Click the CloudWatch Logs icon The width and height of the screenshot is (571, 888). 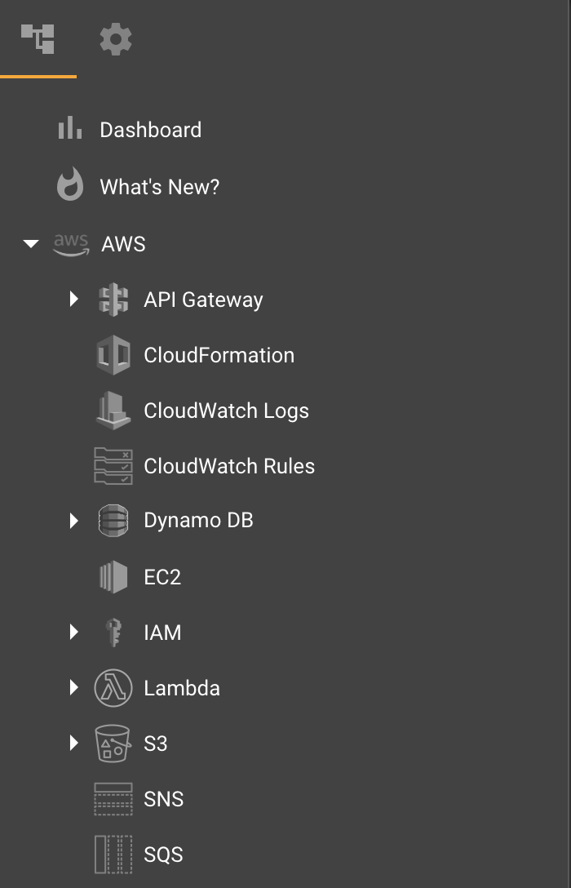pyautogui.click(x=113, y=411)
